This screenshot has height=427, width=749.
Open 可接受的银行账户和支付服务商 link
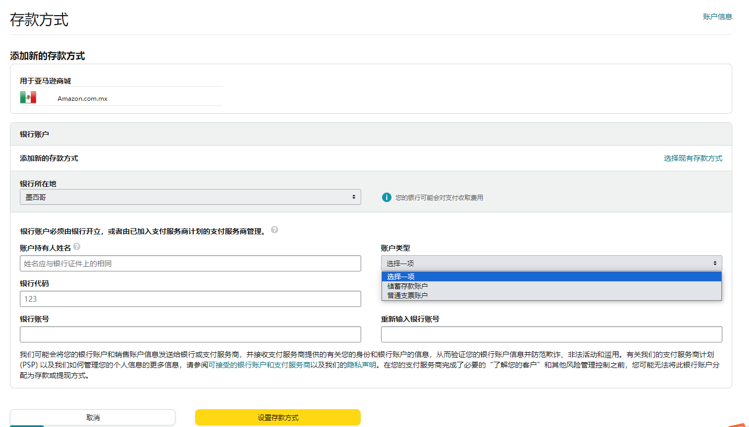click(259, 365)
